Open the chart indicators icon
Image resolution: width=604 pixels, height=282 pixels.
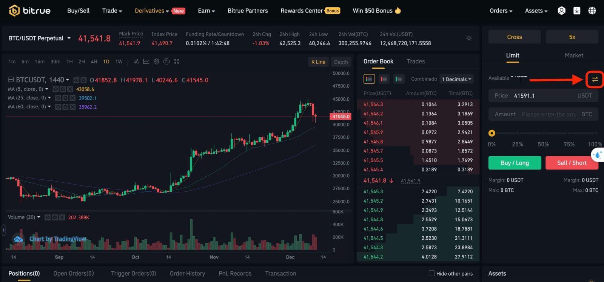click(x=146, y=62)
